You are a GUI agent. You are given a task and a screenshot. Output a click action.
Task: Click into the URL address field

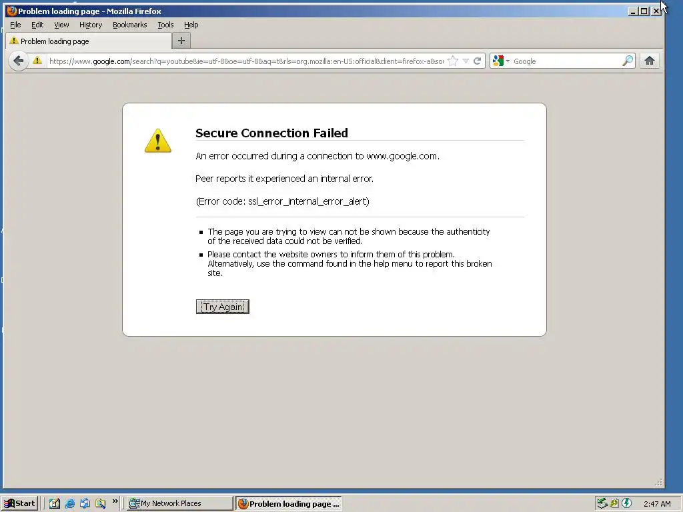click(246, 61)
